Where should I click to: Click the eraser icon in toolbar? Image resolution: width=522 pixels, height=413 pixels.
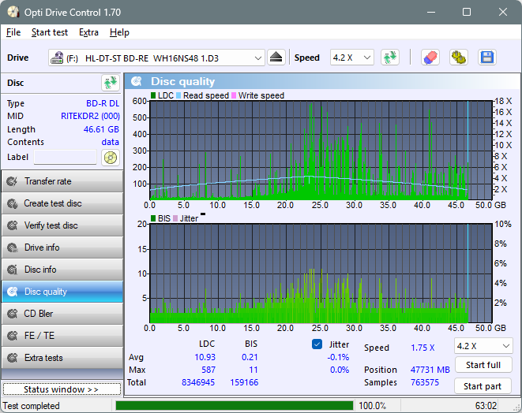430,58
